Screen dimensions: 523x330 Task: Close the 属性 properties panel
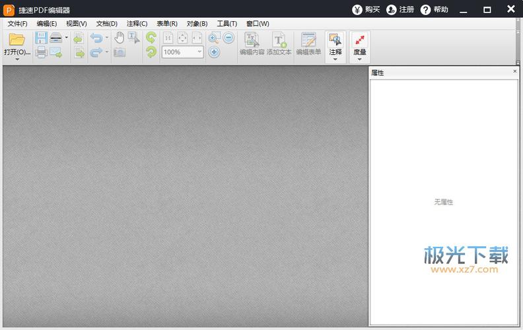pyautogui.click(x=514, y=71)
